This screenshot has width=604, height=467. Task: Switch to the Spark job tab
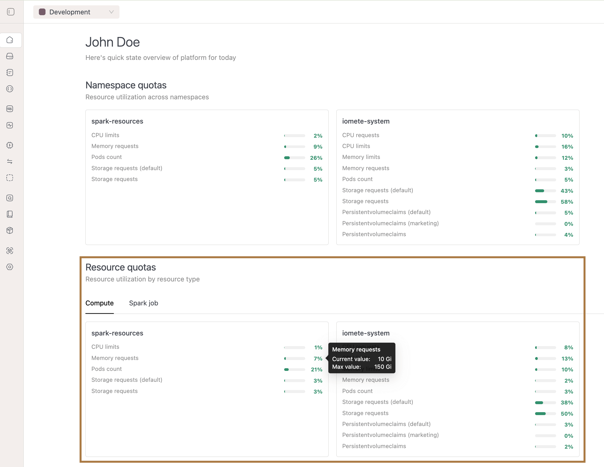tap(143, 303)
